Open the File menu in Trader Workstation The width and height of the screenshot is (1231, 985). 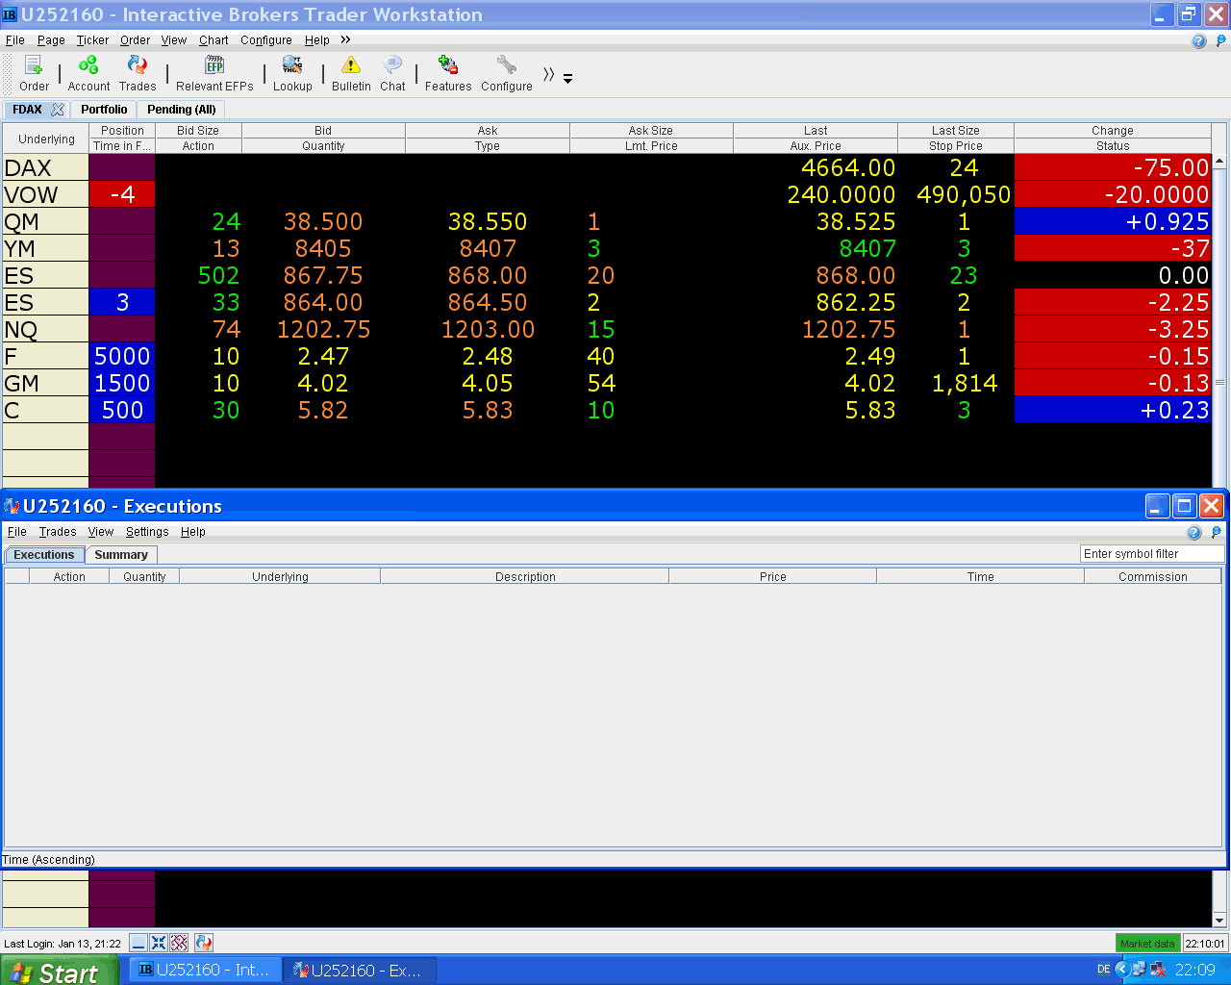(15, 40)
